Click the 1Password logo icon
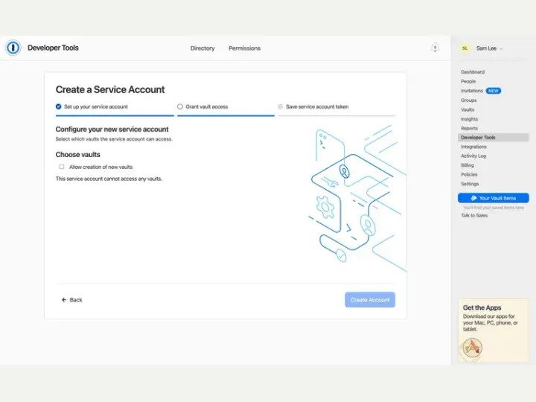Image resolution: width=536 pixels, height=402 pixels. (13, 48)
